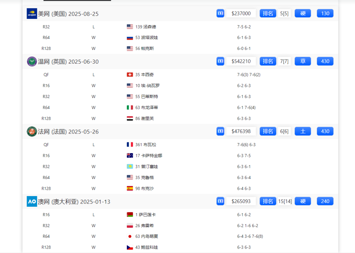
Task: Click the score 7-5 6-2
Action: pos(244,27)
